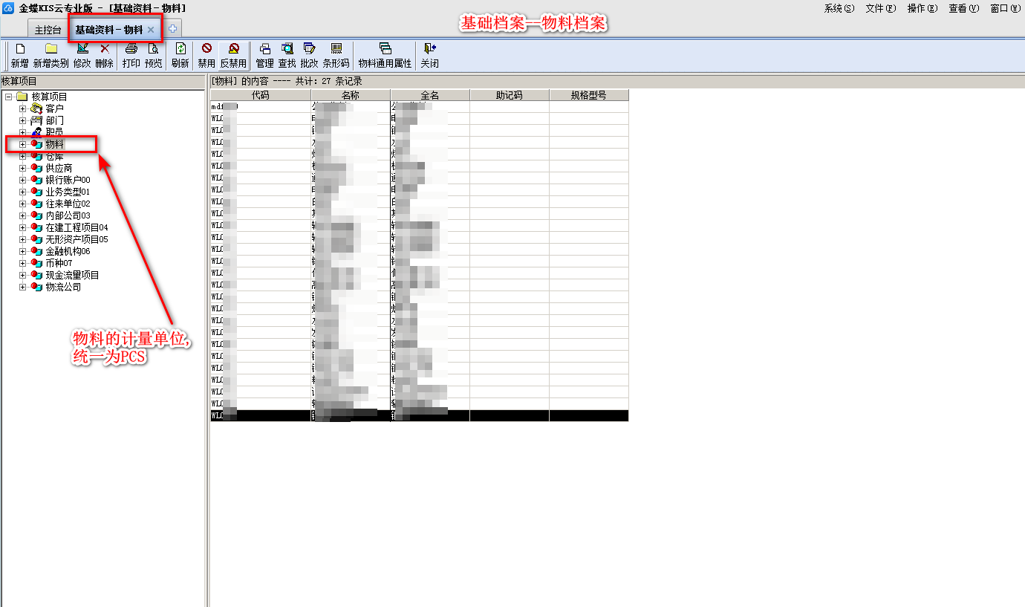Click the 禁用 (Disable) toolbar icon

(x=206, y=49)
